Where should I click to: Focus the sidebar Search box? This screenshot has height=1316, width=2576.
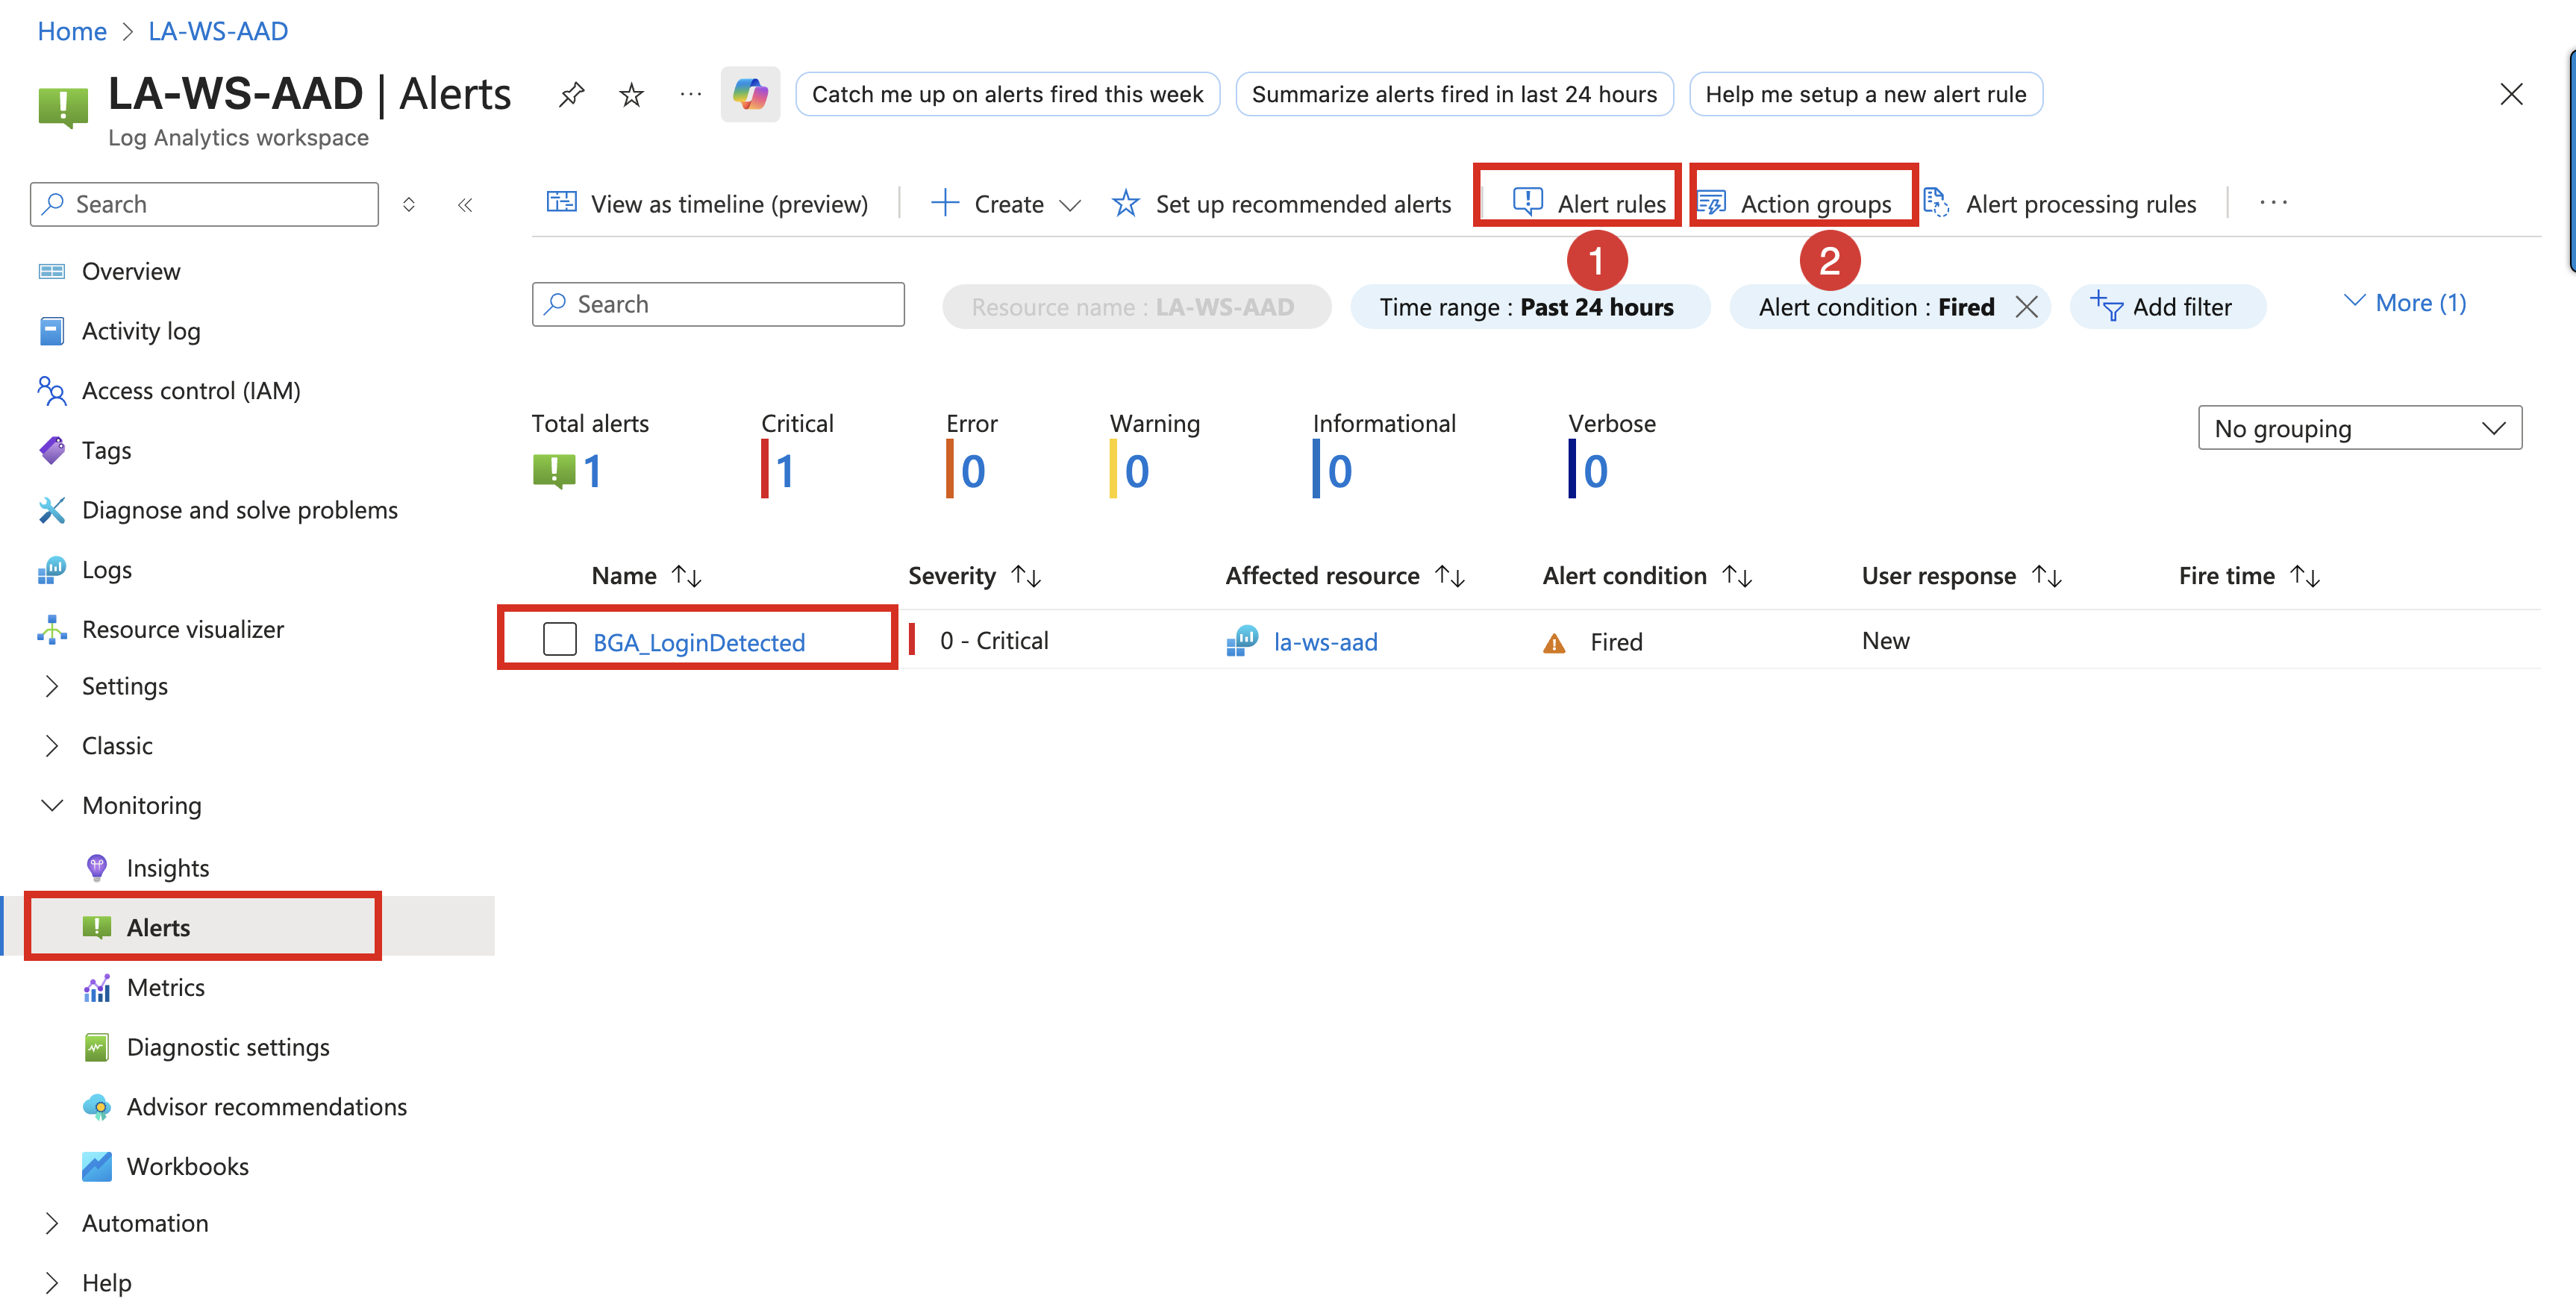204,204
